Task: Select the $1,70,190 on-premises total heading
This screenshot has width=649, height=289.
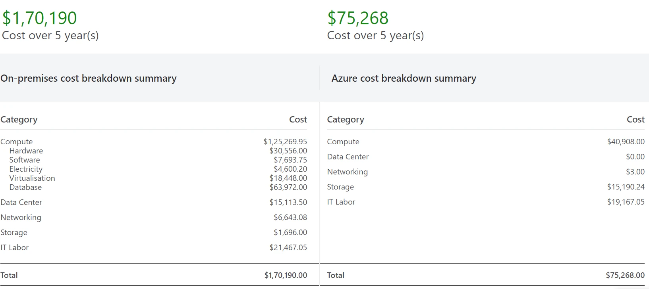Action: click(39, 18)
